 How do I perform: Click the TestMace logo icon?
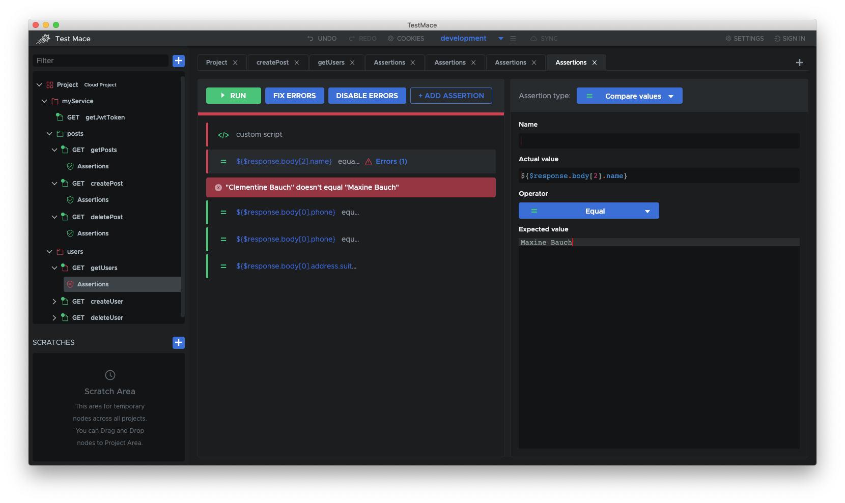pos(43,39)
